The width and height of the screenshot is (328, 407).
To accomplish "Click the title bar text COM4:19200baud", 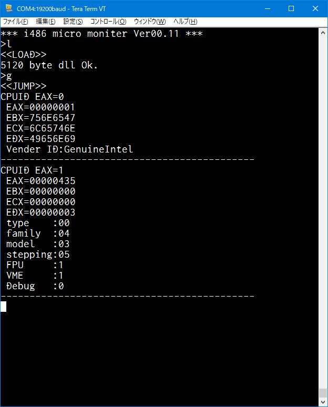I will coord(41,9).
